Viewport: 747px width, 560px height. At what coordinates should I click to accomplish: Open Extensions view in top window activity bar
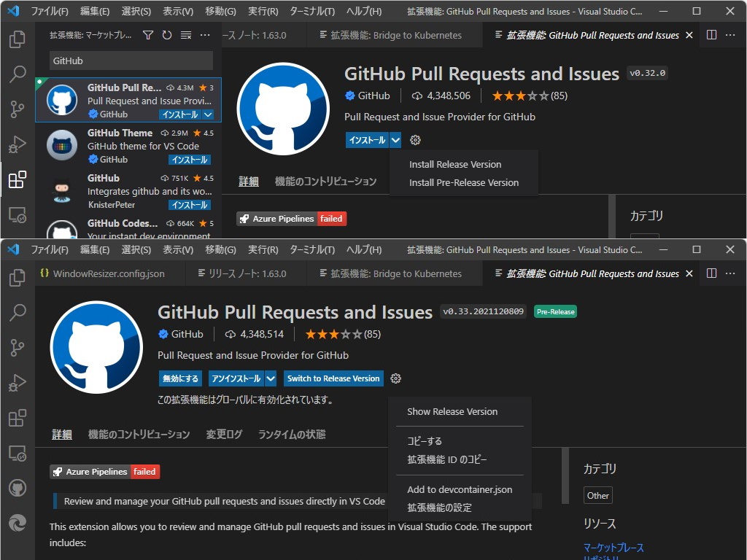point(18,179)
